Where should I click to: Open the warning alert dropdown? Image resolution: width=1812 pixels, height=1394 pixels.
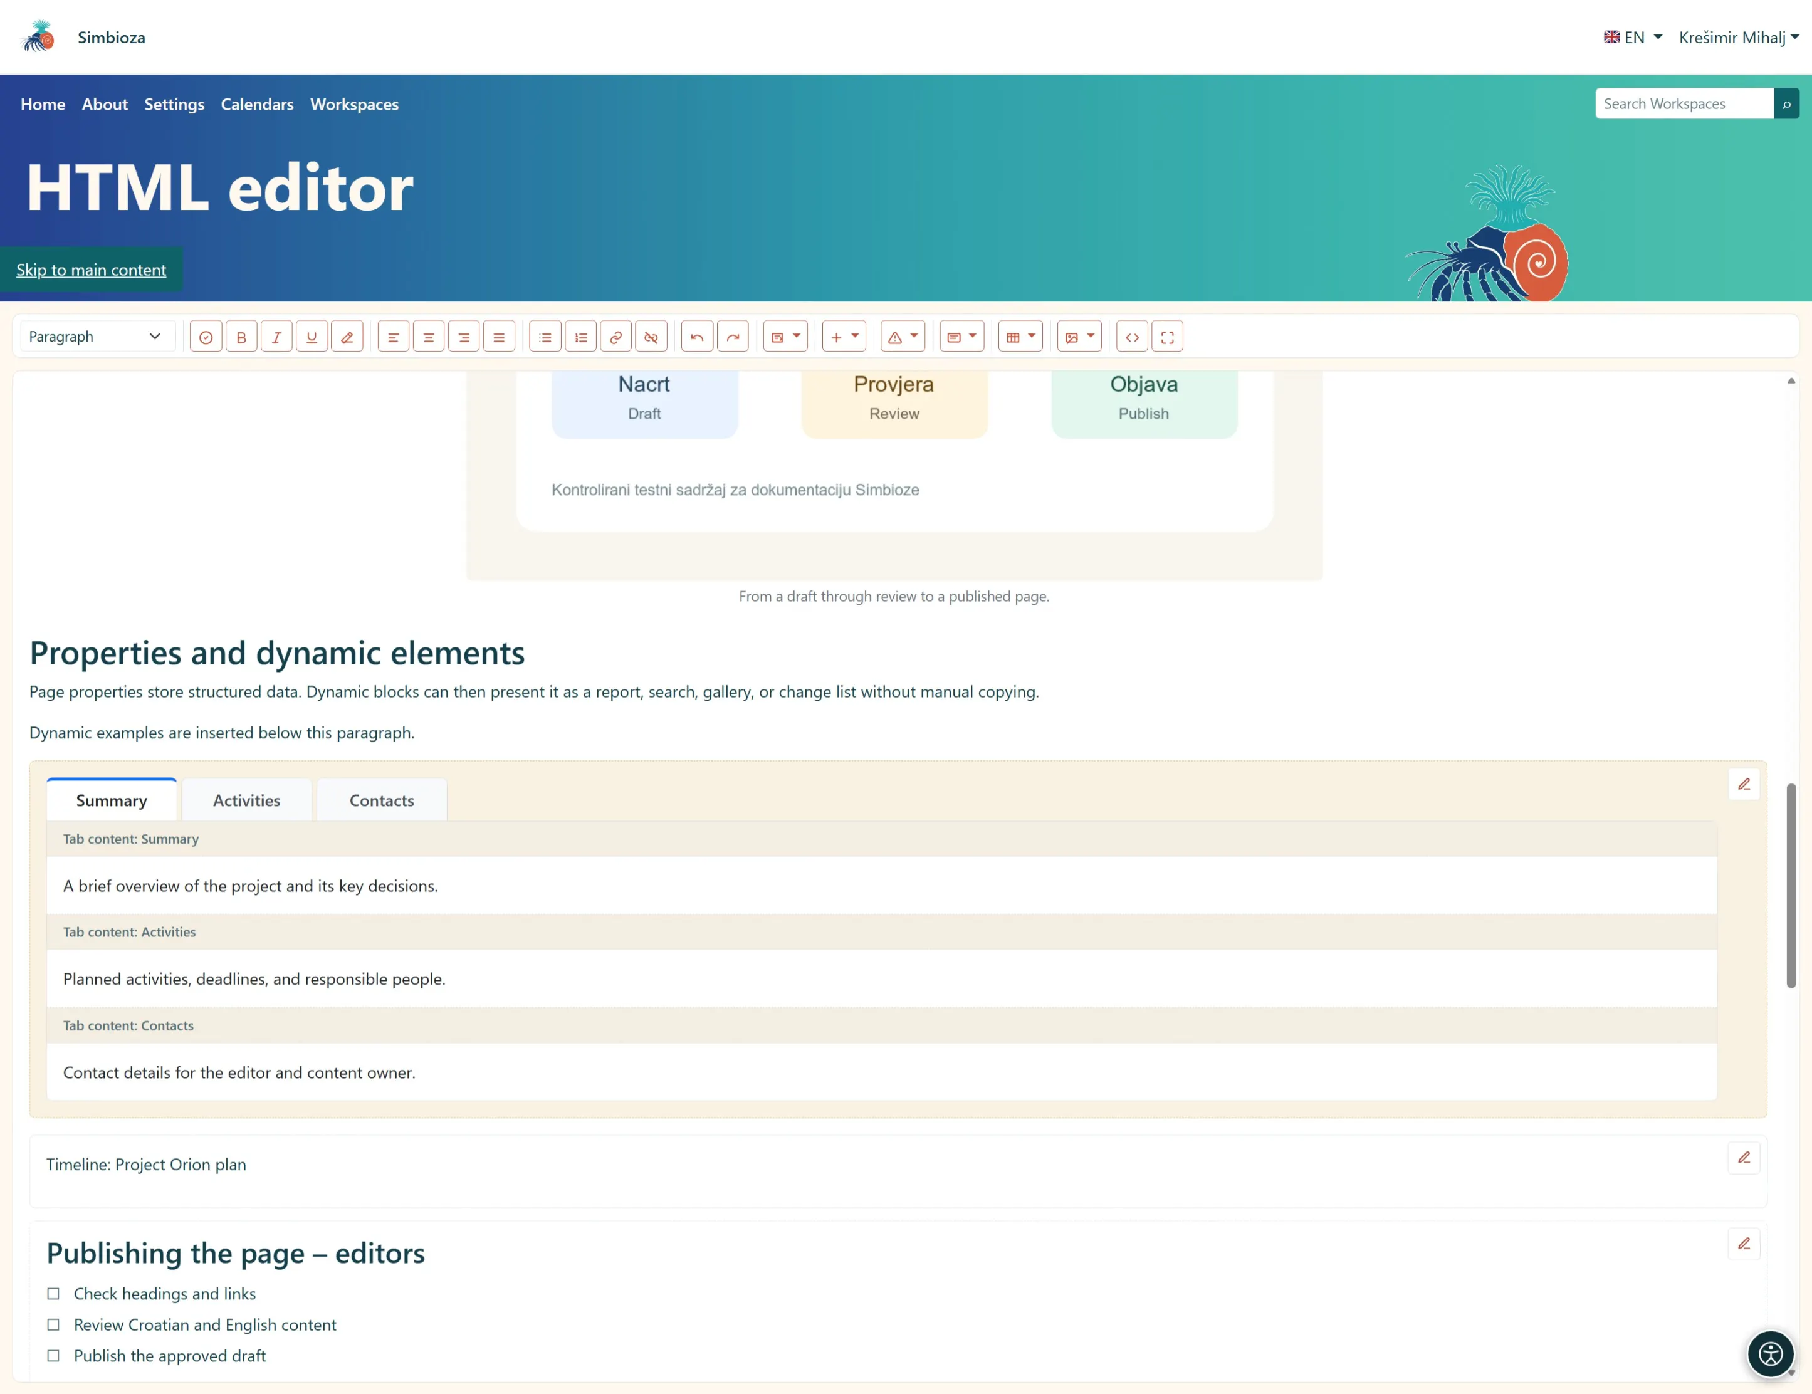[903, 337]
